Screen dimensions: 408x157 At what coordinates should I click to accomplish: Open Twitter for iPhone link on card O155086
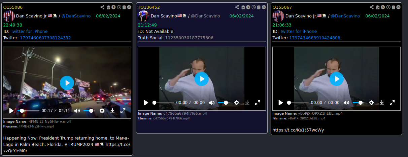29,32
